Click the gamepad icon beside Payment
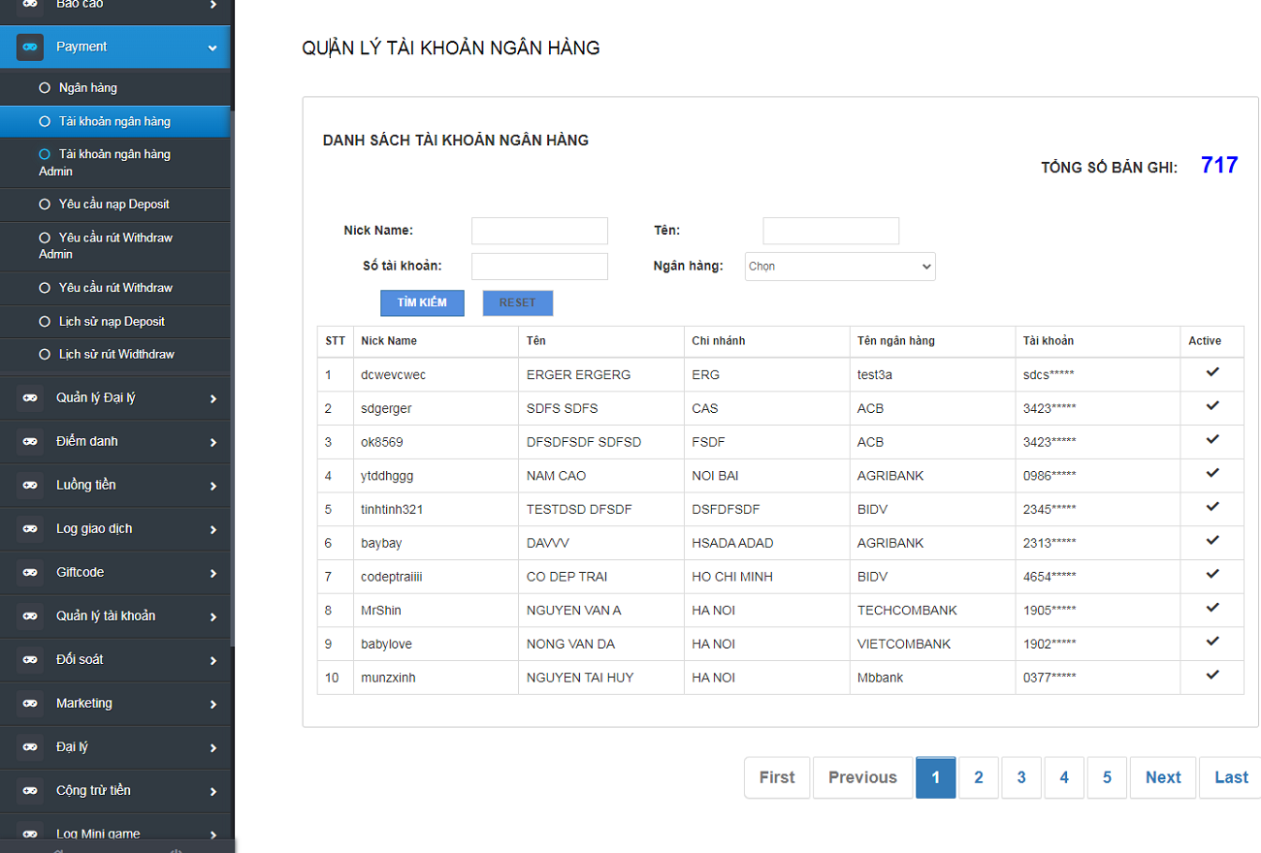This screenshot has width=1261, height=853. pyautogui.click(x=30, y=47)
